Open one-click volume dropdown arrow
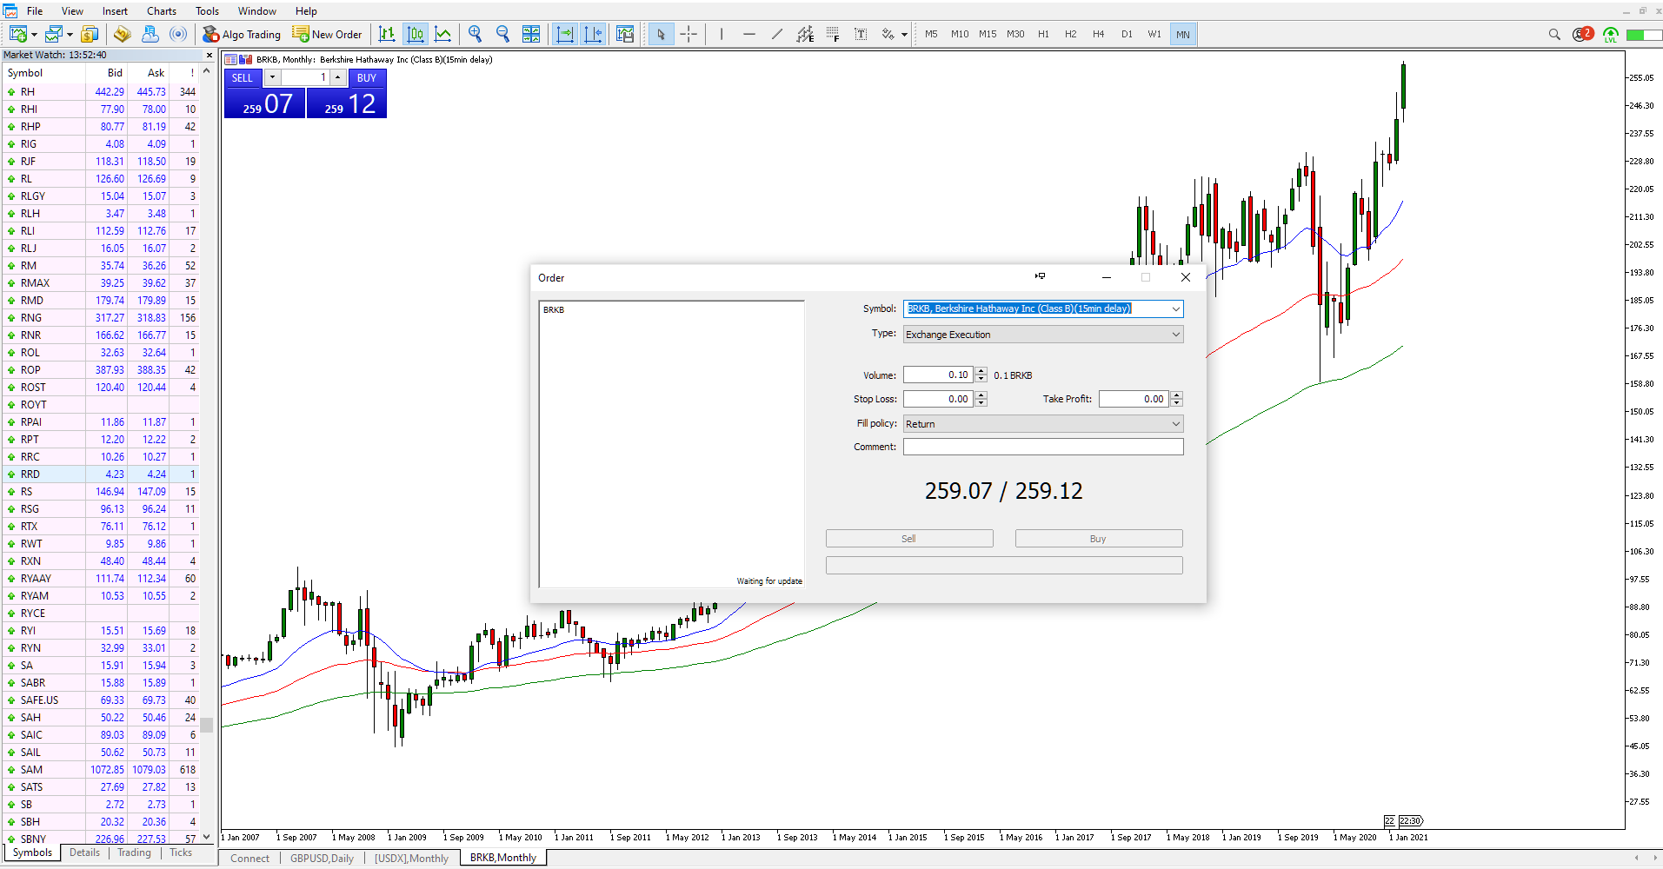 pos(272,77)
